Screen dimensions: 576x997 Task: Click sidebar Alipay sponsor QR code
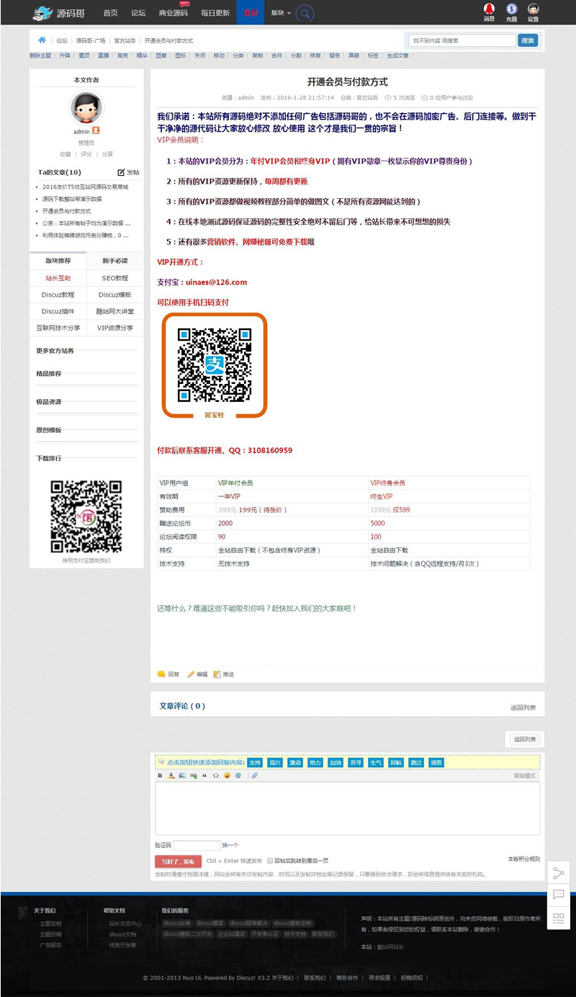86,516
